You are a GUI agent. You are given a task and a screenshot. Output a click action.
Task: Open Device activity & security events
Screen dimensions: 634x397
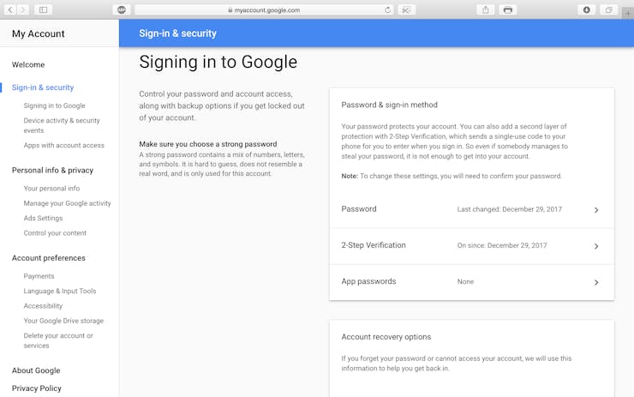tap(62, 125)
